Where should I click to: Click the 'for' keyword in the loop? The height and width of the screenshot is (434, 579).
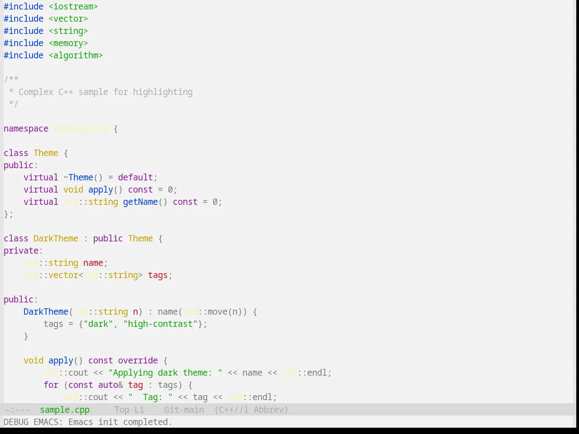[x=51, y=385]
